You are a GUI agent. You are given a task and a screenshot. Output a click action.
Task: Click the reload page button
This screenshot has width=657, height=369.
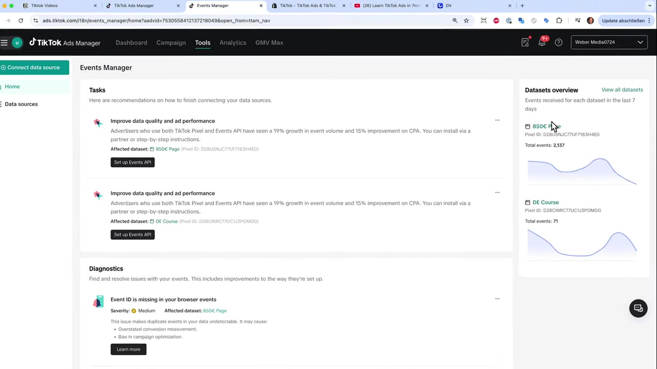pos(21,20)
